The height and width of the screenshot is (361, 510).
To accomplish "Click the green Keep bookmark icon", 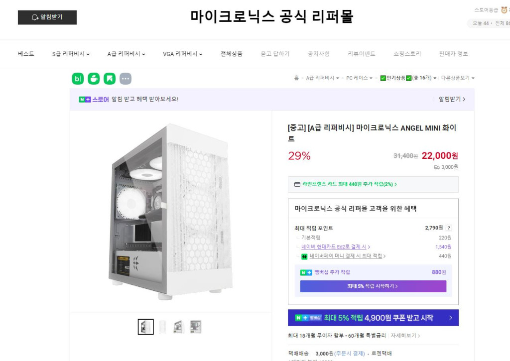I will click(x=110, y=79).
